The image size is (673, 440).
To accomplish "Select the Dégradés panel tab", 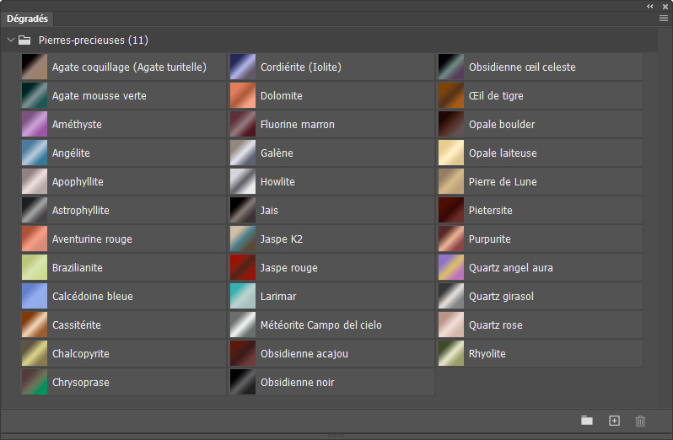I will 28,18.
